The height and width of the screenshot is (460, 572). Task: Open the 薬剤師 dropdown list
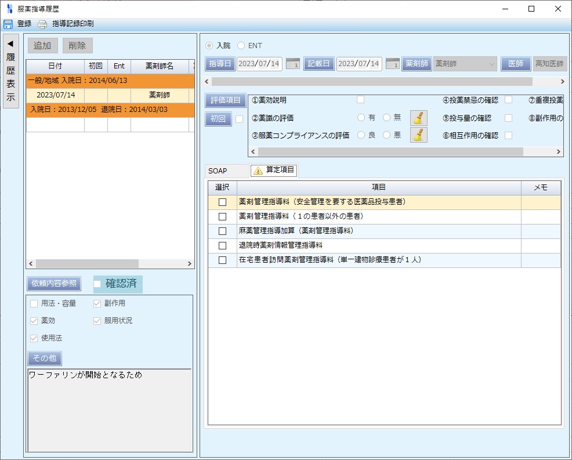(x=492, y=64)
